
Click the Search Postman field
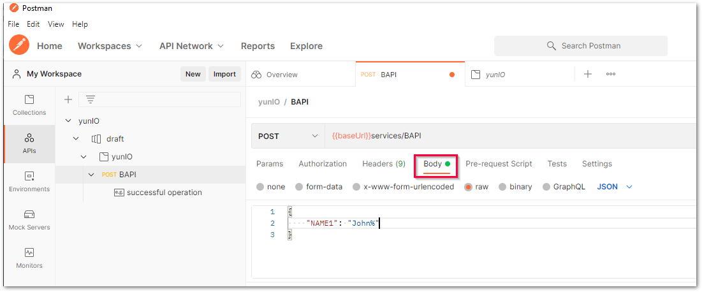pos(581,46)
